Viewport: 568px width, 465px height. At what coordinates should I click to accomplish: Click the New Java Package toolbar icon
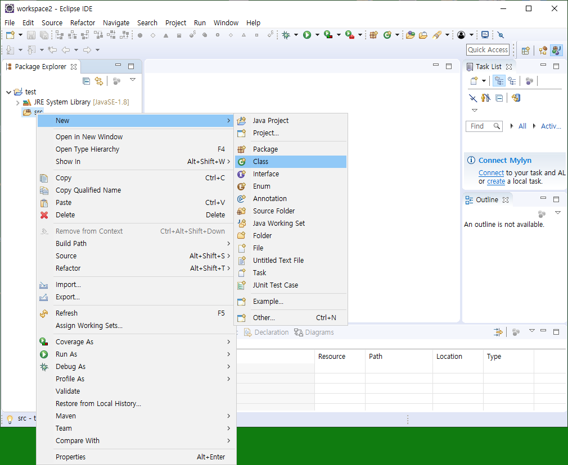pos(374,35)
